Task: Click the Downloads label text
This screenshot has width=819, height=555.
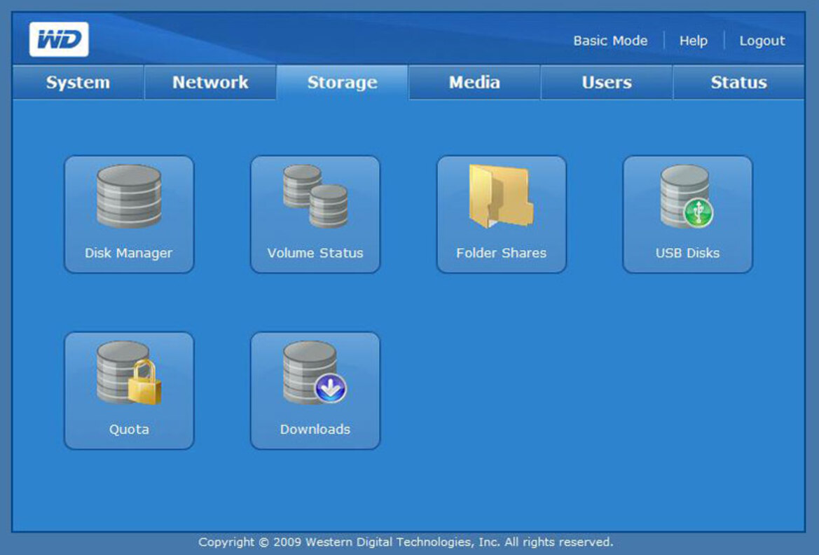Action: pyautogui.click(x=315, y=430)
